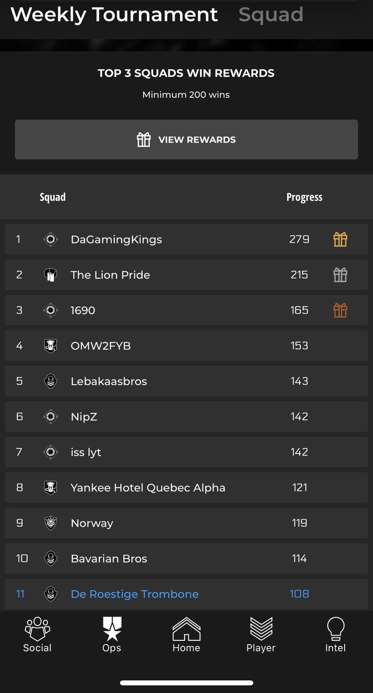
Task: Go to Home house icon
Action: tap(186, 628)
